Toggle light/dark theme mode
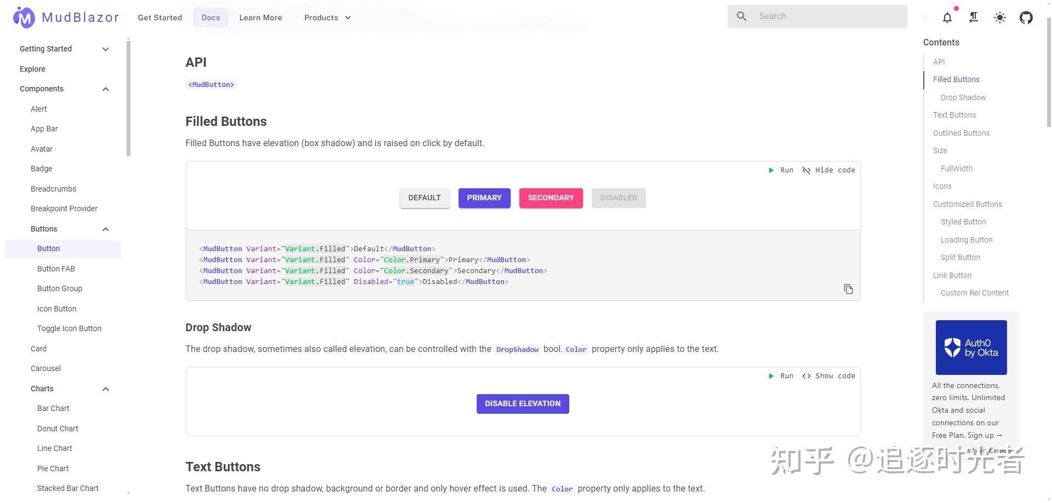This screenshot has width=1052, height=503. 1000,18
